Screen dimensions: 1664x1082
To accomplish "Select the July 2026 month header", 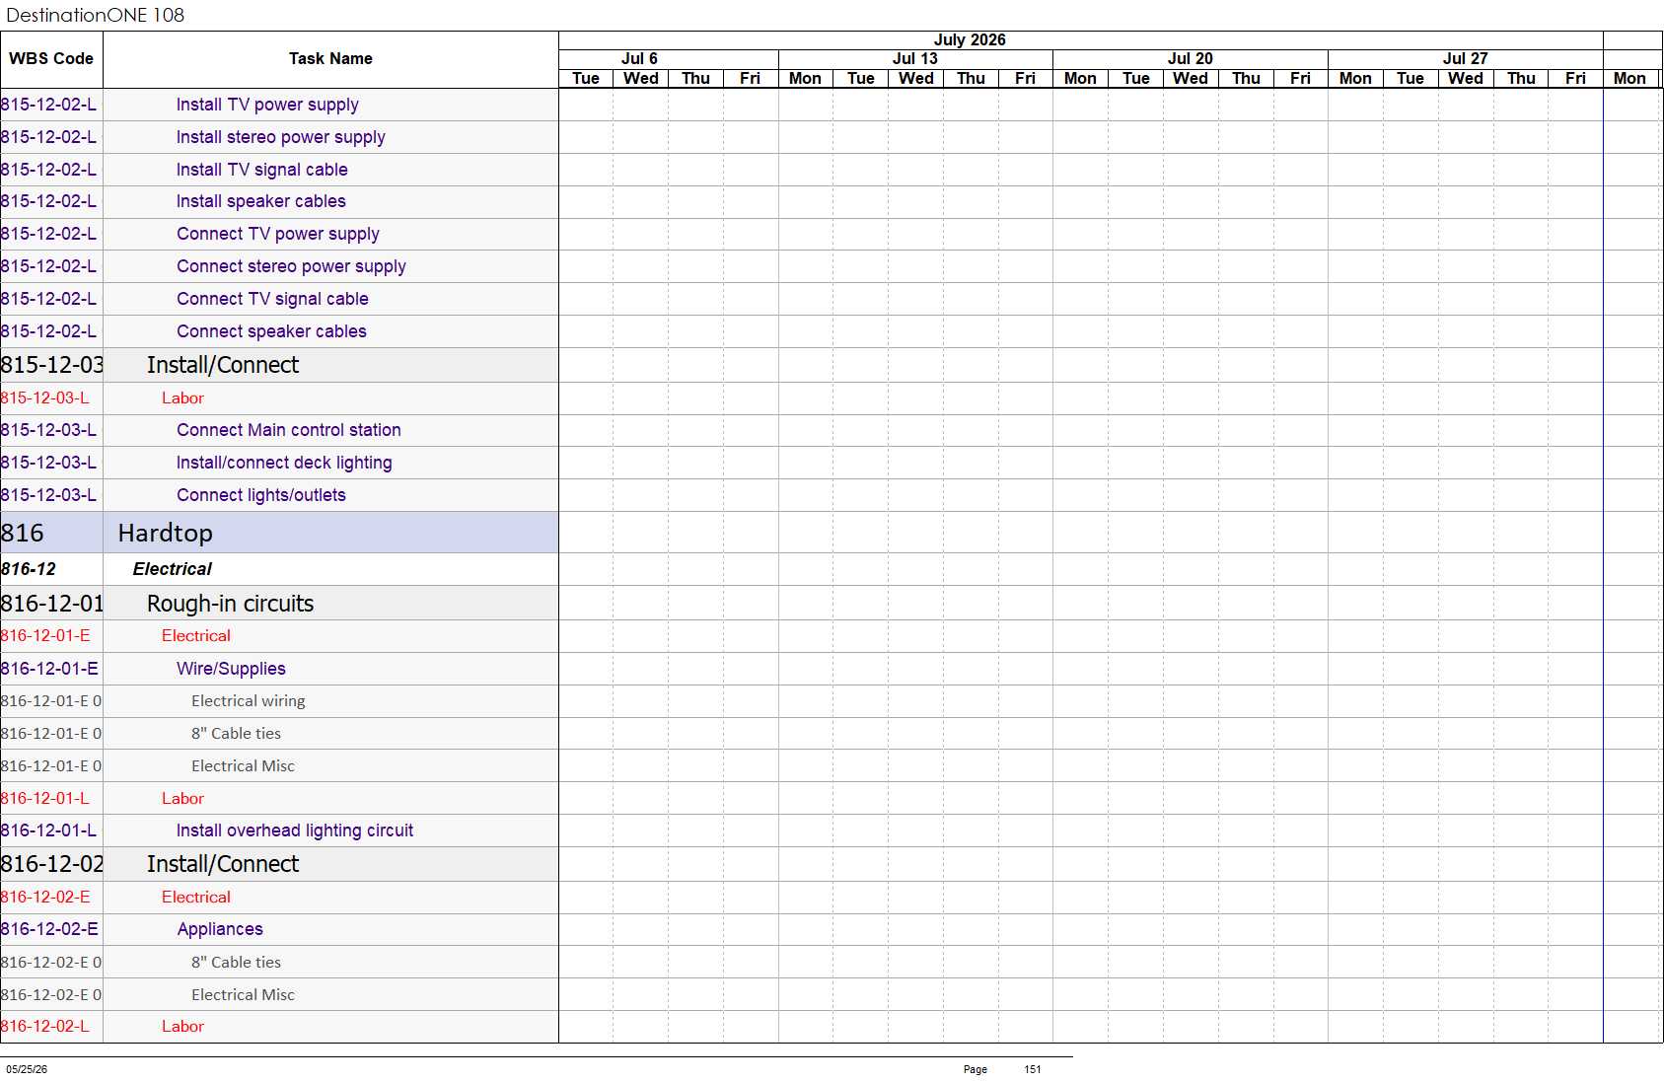I will pyautogui.click(x=970, y=39).
